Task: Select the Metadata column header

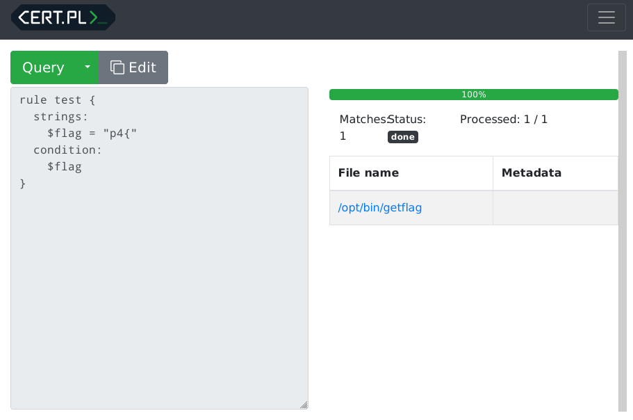Action: 531,173
